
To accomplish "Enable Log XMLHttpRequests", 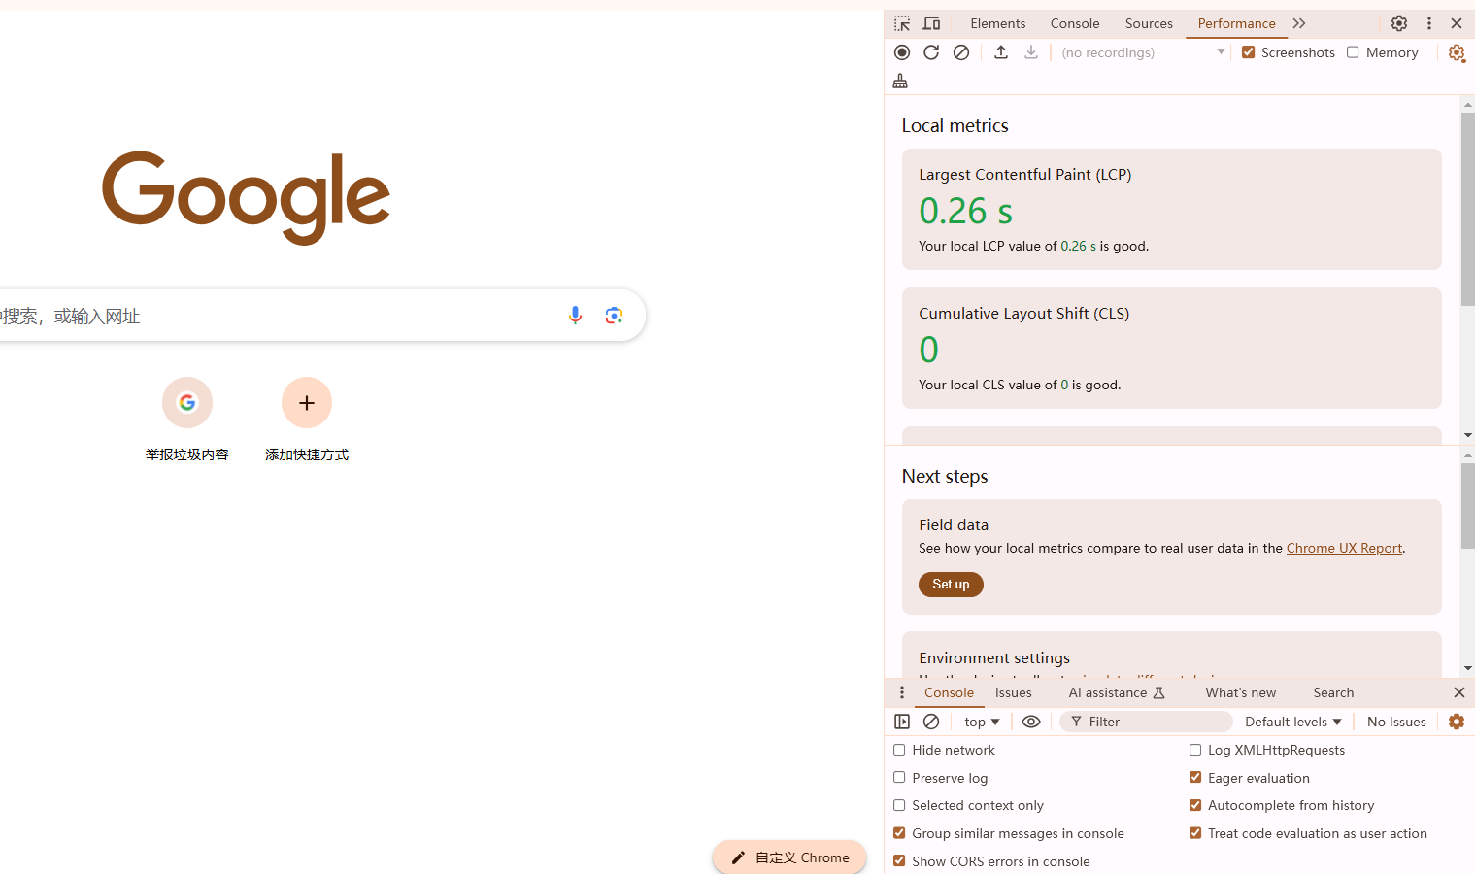I will [1195, 750].
